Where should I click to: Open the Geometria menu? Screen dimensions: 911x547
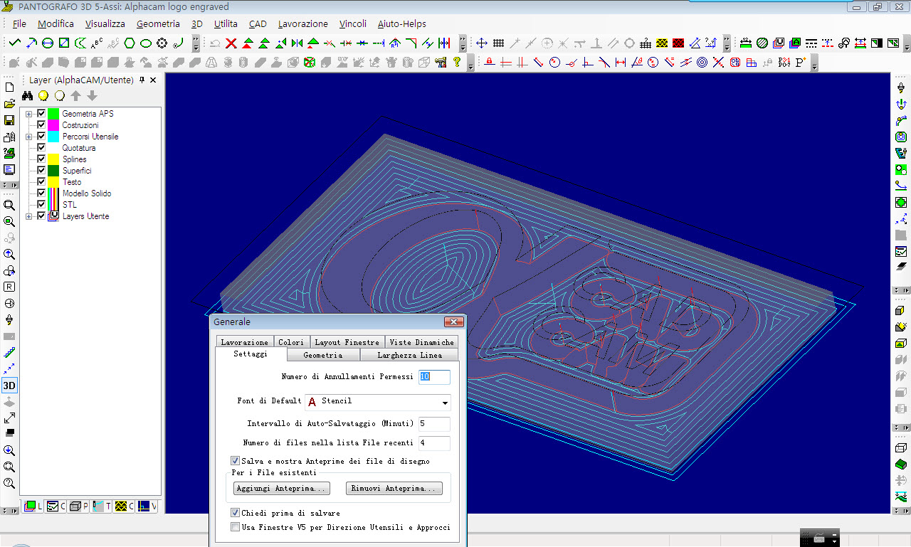[158, 23]
